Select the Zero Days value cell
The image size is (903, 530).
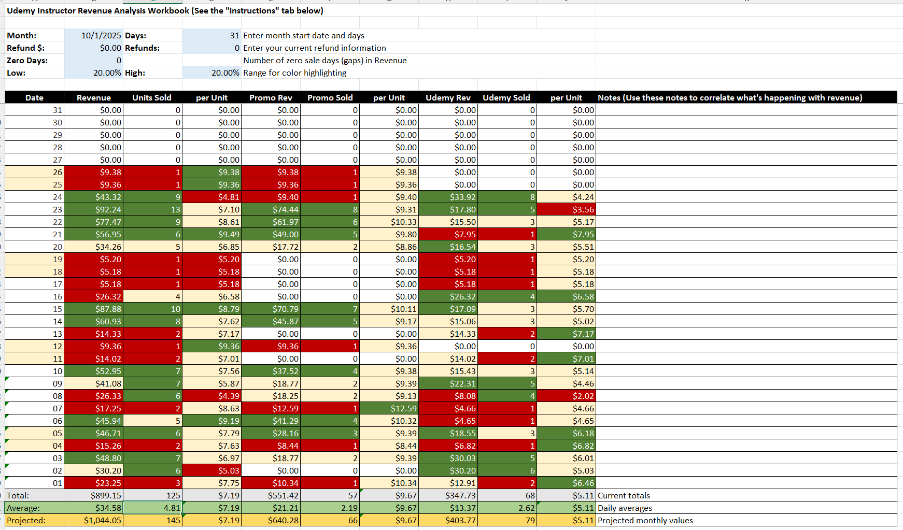[93, 60]
